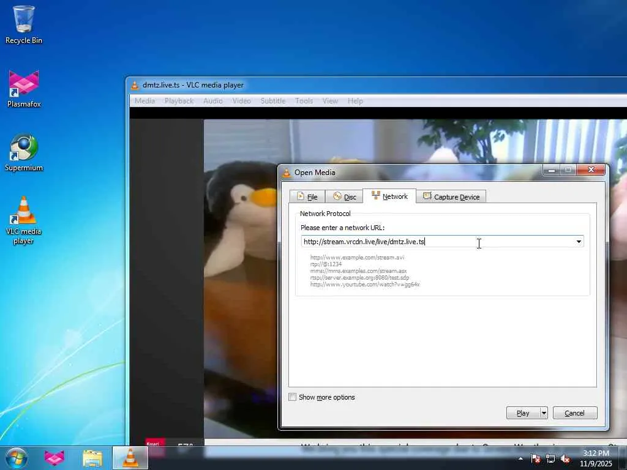
Task: Open Action Center flag tray icon
Action: 535,458
